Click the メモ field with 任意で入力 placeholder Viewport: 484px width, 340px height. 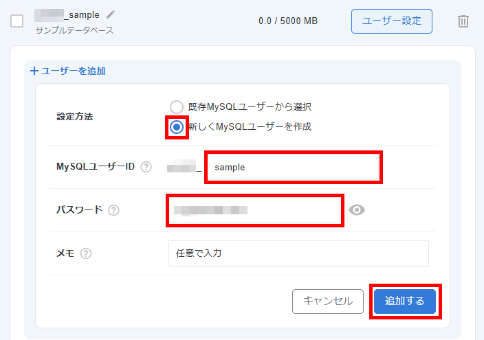click(298, 253)
